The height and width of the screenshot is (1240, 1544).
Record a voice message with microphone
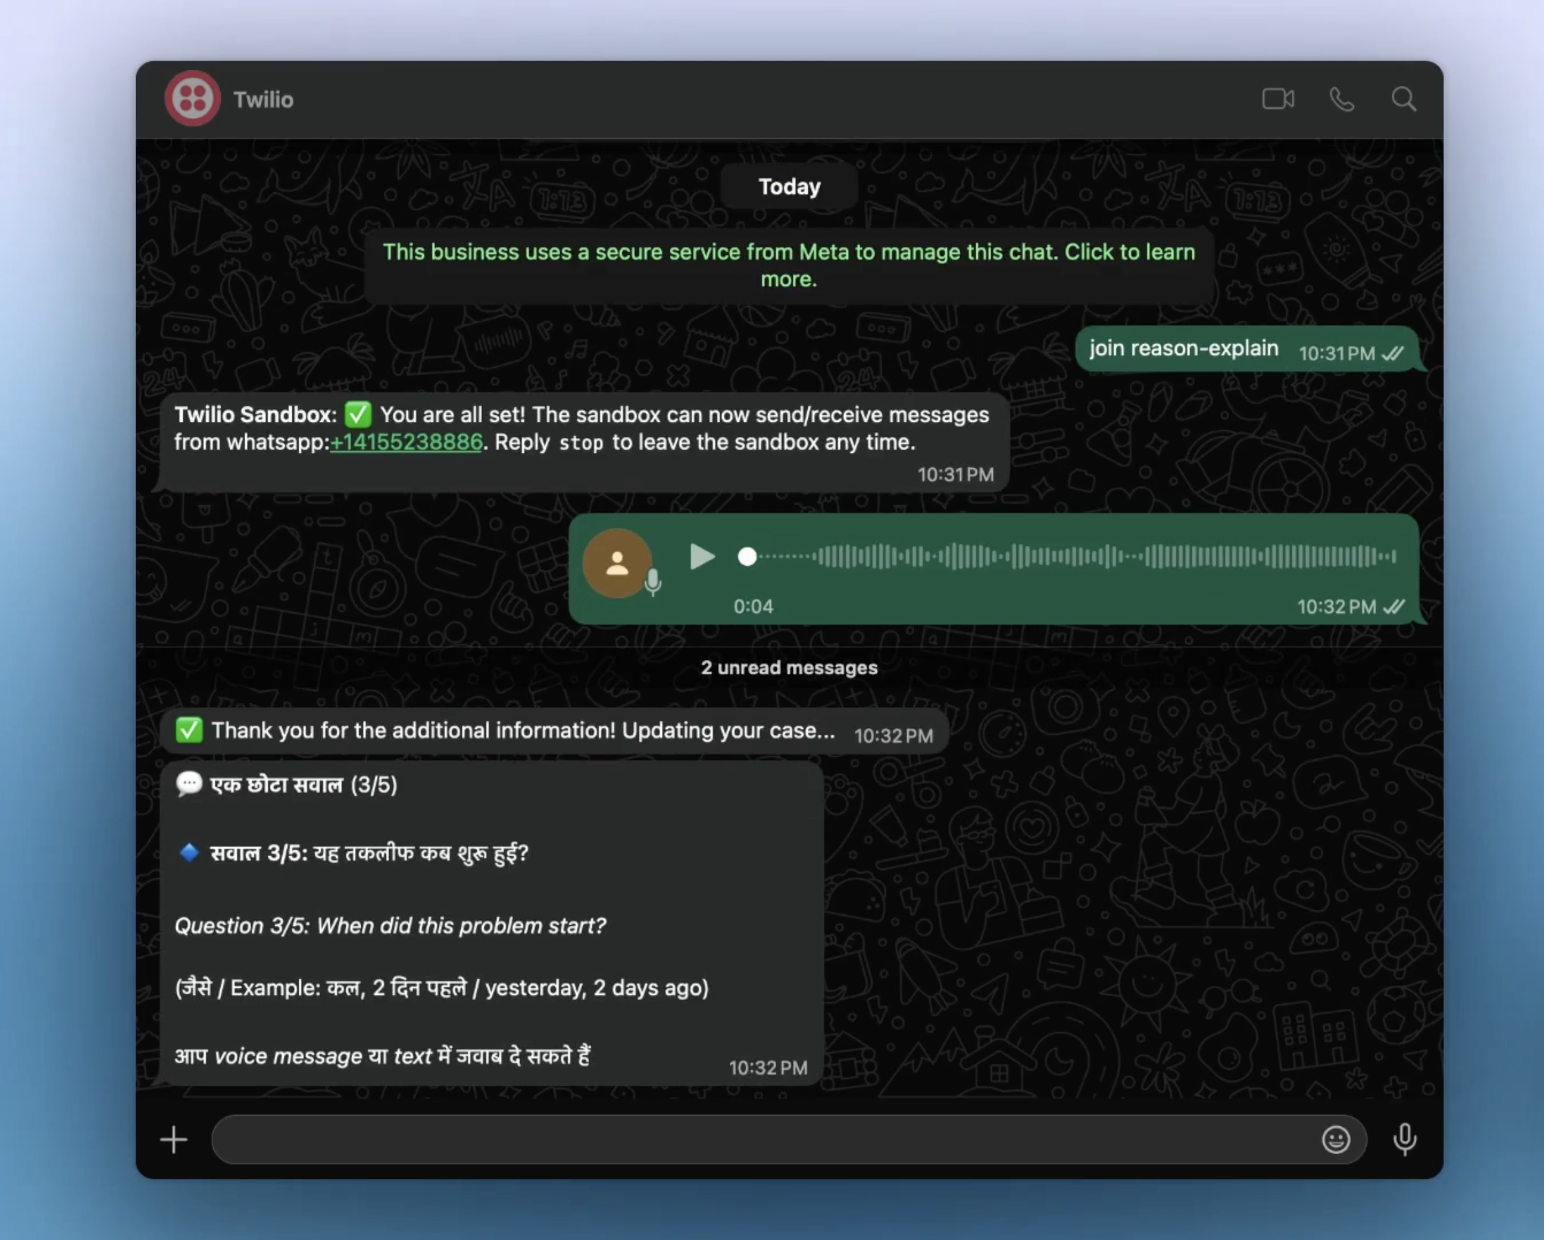tap(1405, 1139)
